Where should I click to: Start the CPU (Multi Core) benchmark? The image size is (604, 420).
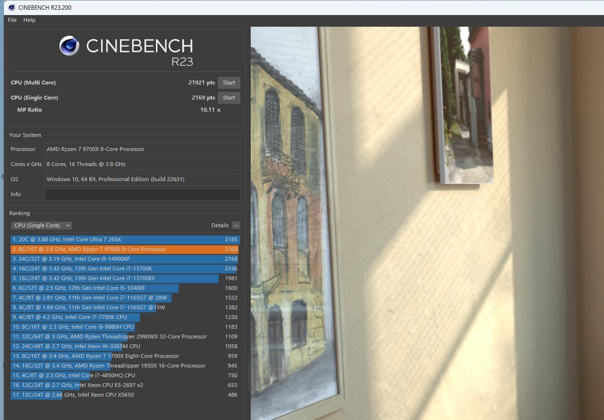click(x=229, y=83)
